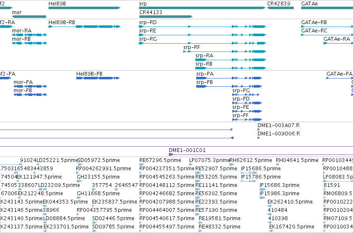Select the srp-RE transcript
This screenshot has width=353, height=233.
202,35
